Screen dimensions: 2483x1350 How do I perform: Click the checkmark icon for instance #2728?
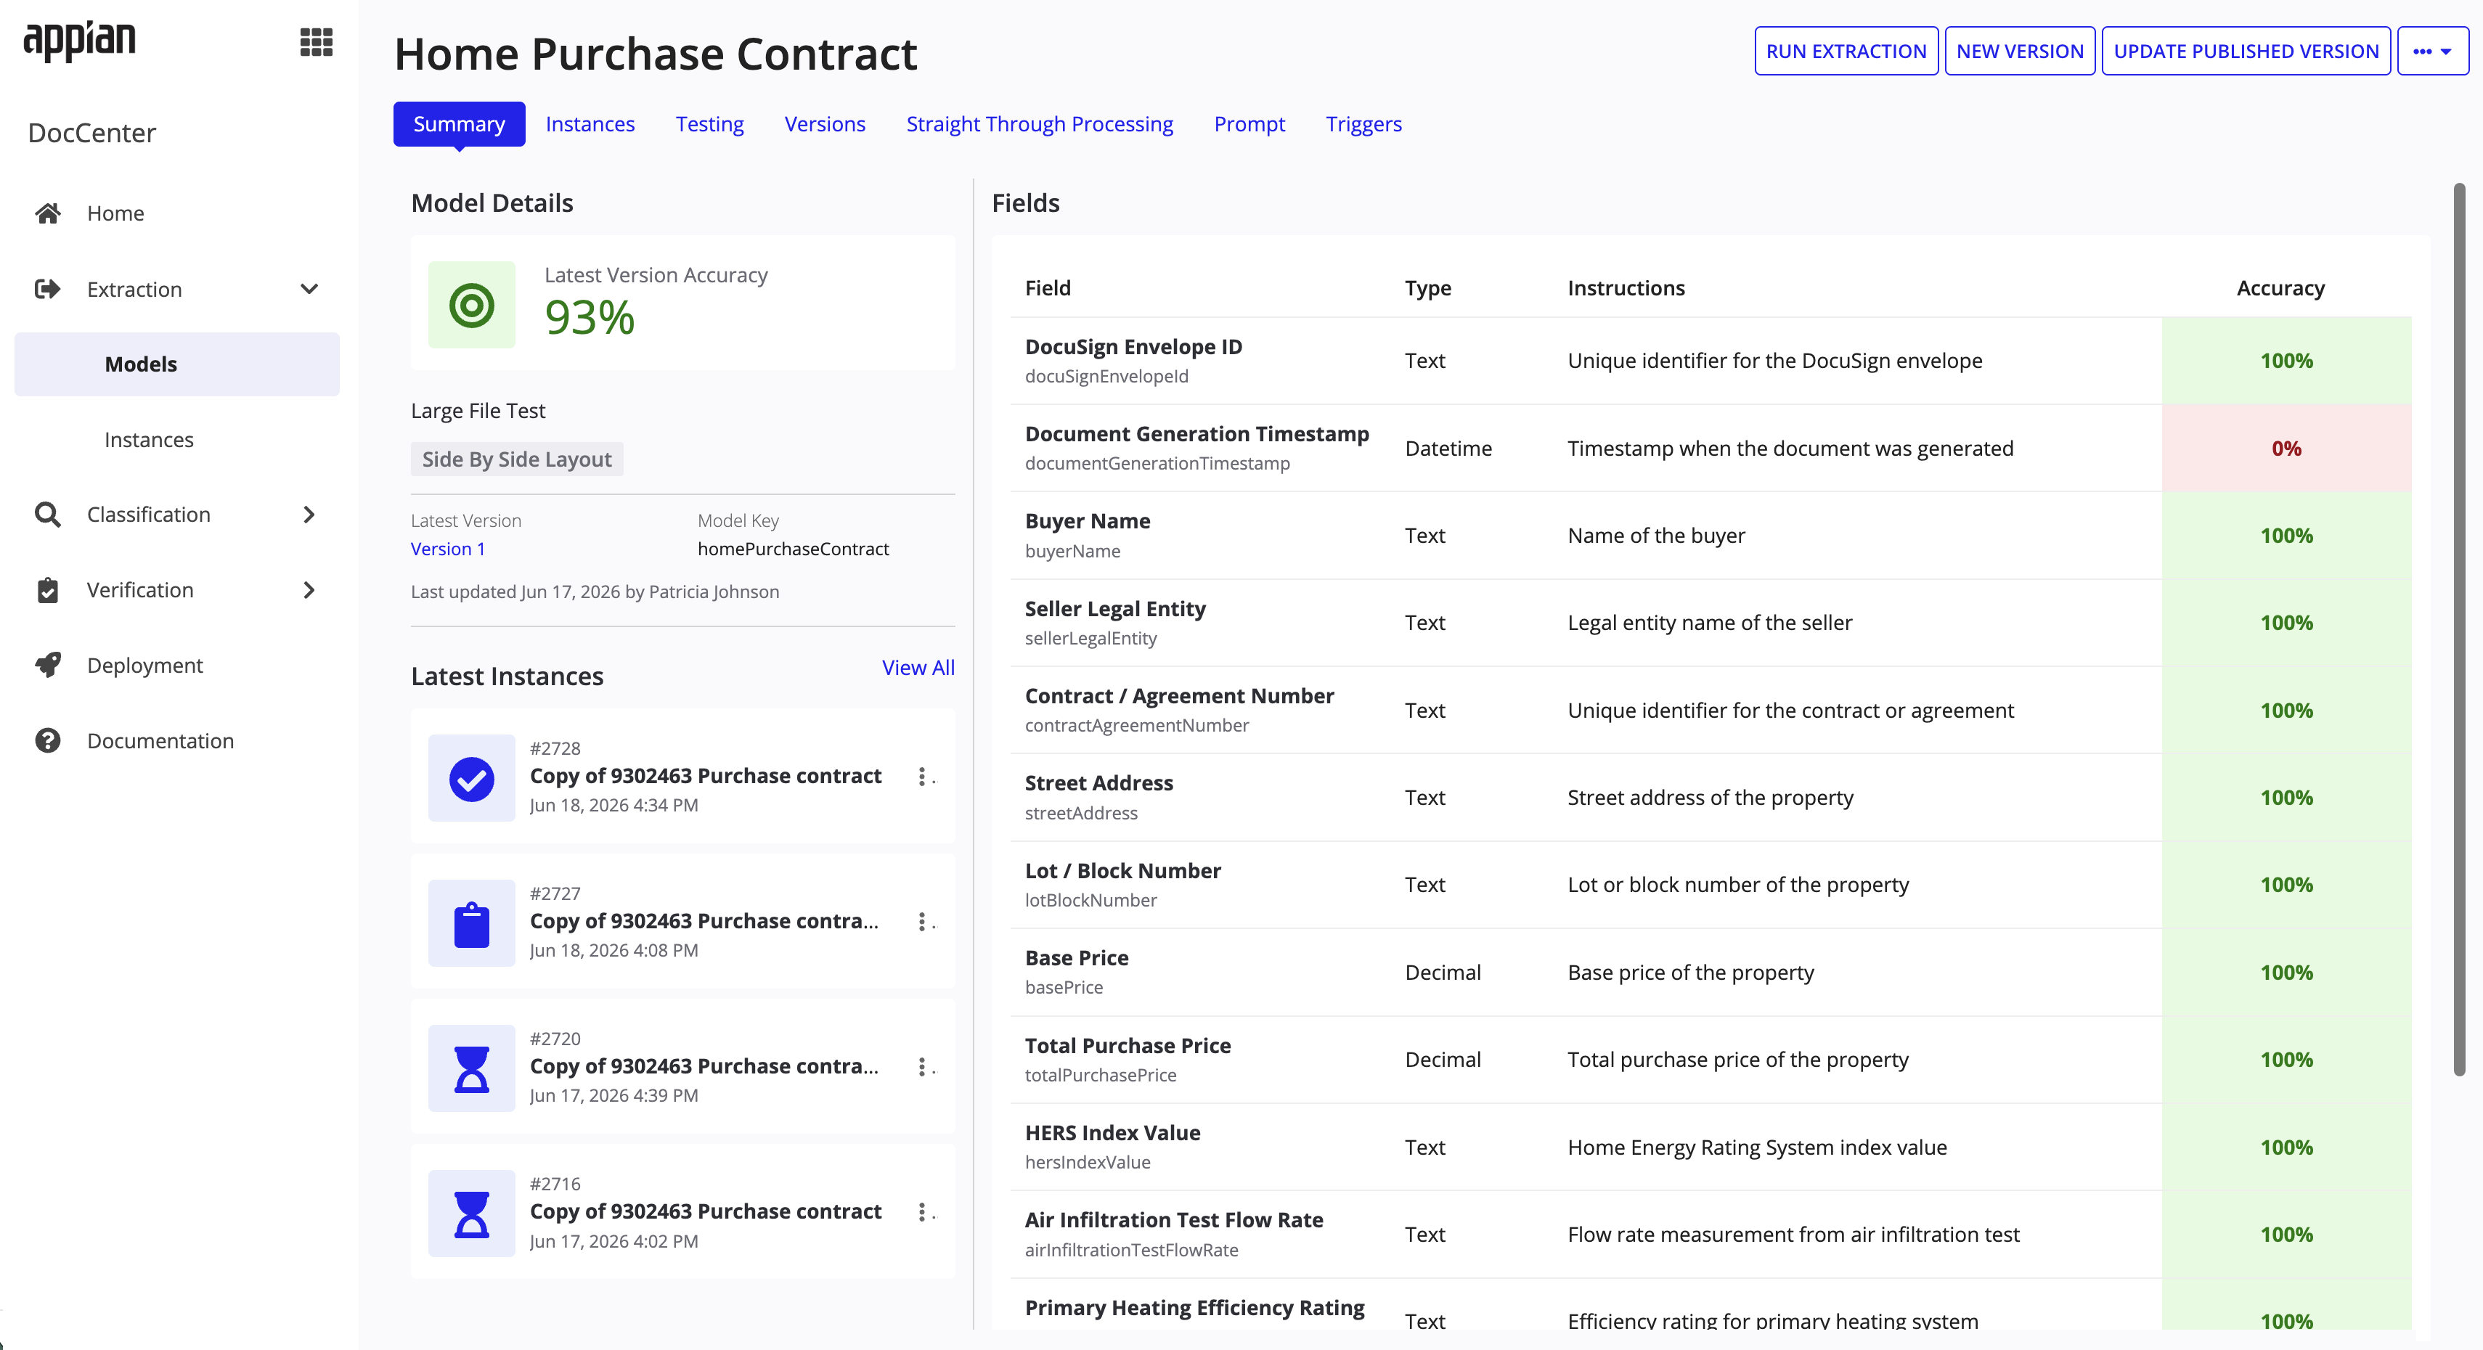click(471, 777)
